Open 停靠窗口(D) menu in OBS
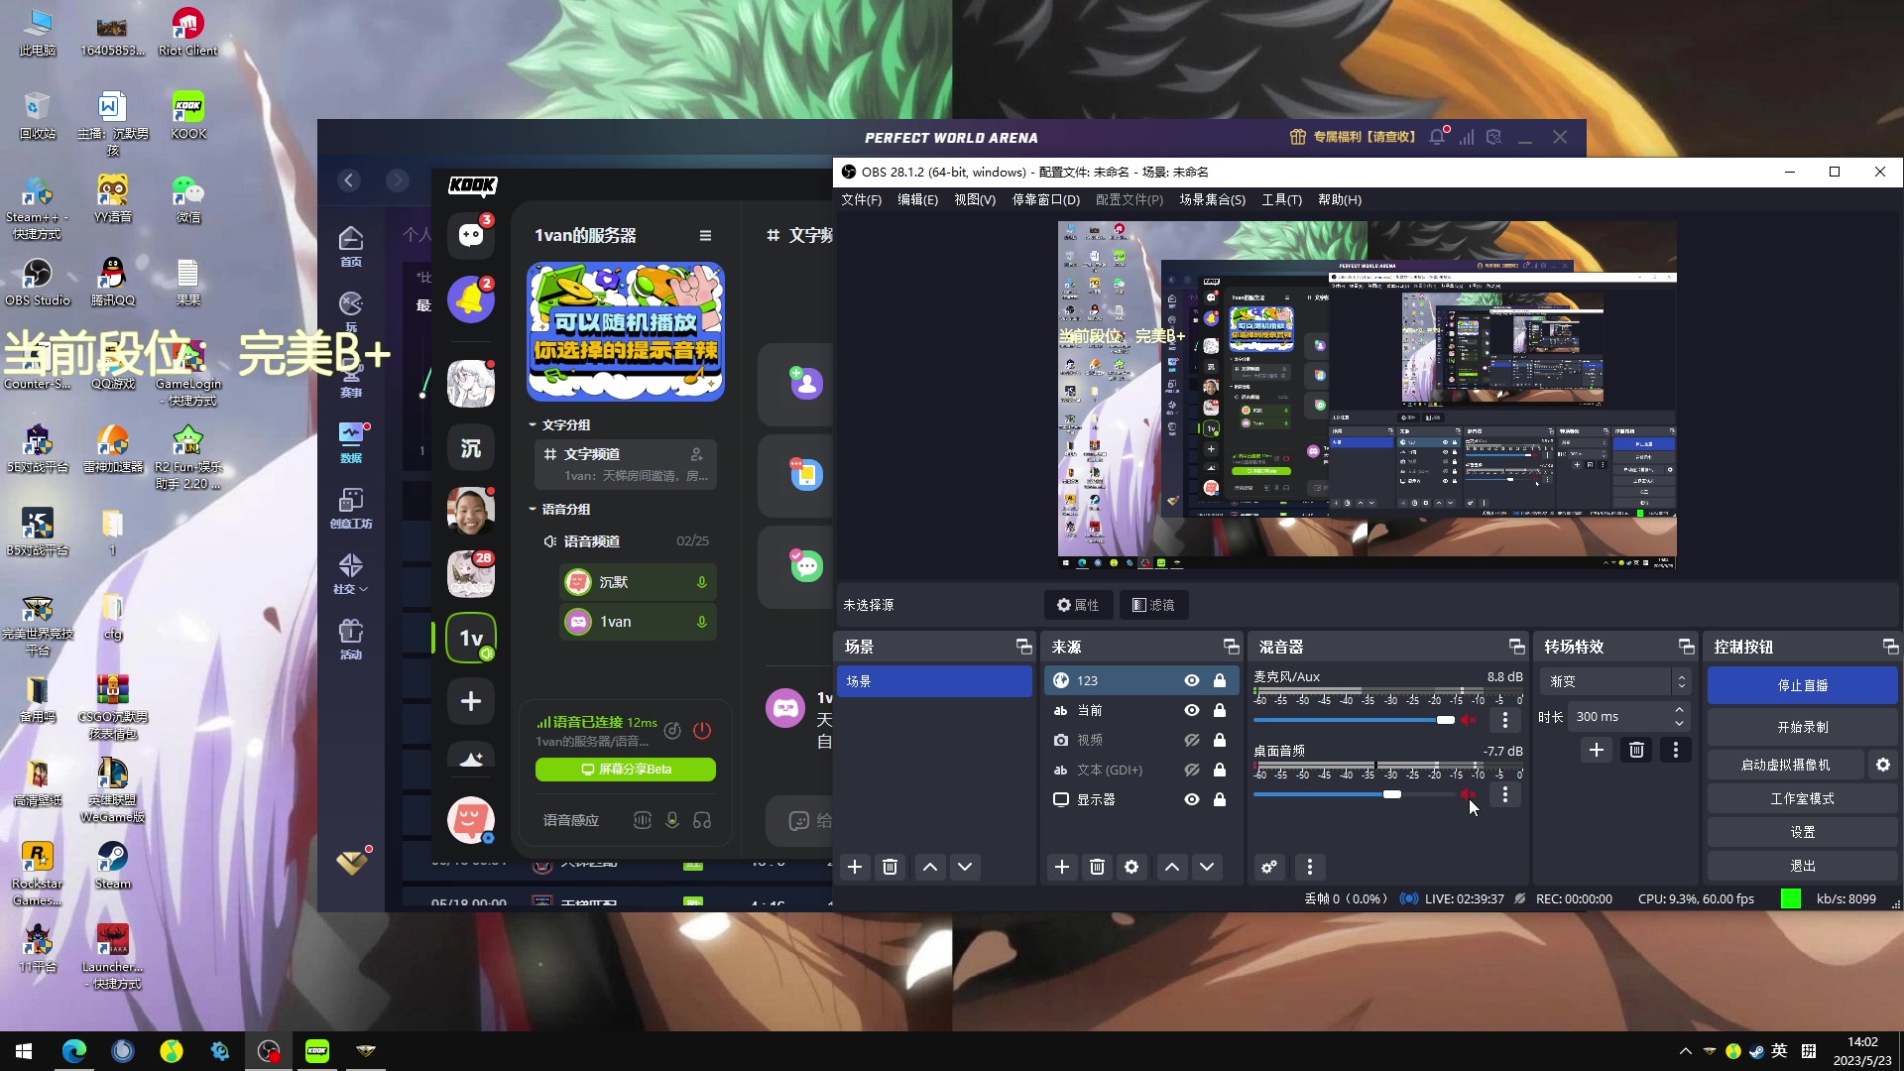The width and height of the screenshot is (1904, 1071). click(1045, 199)
